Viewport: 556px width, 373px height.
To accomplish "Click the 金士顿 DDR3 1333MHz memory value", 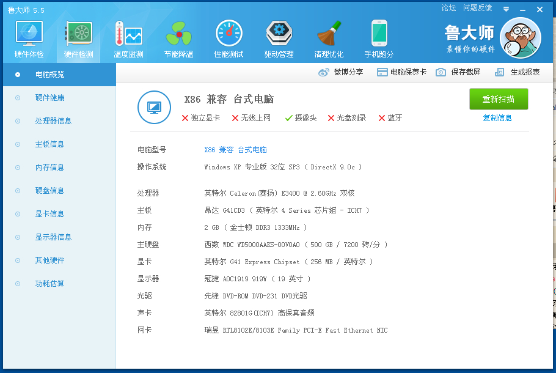I will click(255, 227).
